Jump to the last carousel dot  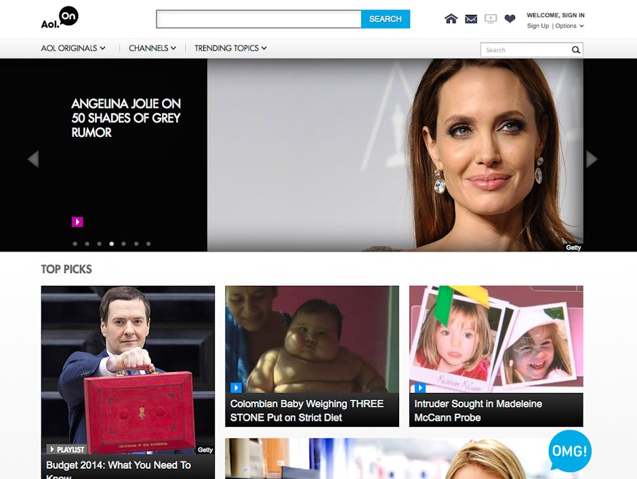tap(148, 244)
